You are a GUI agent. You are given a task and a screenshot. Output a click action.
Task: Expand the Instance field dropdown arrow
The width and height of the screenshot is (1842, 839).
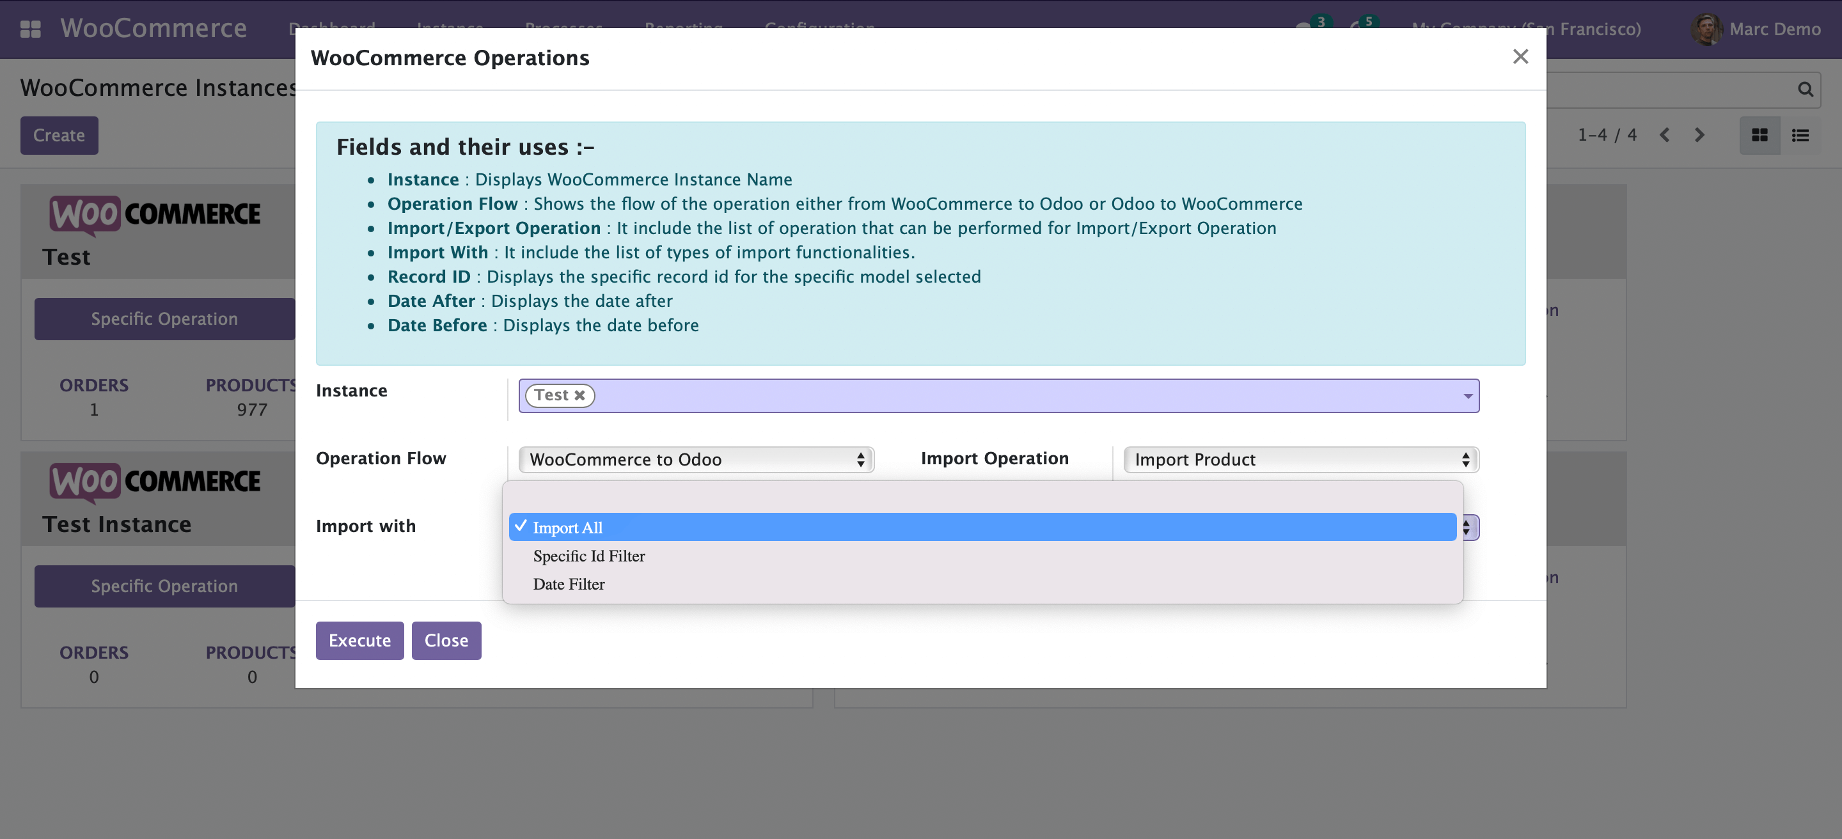[x=1467, y=396]
